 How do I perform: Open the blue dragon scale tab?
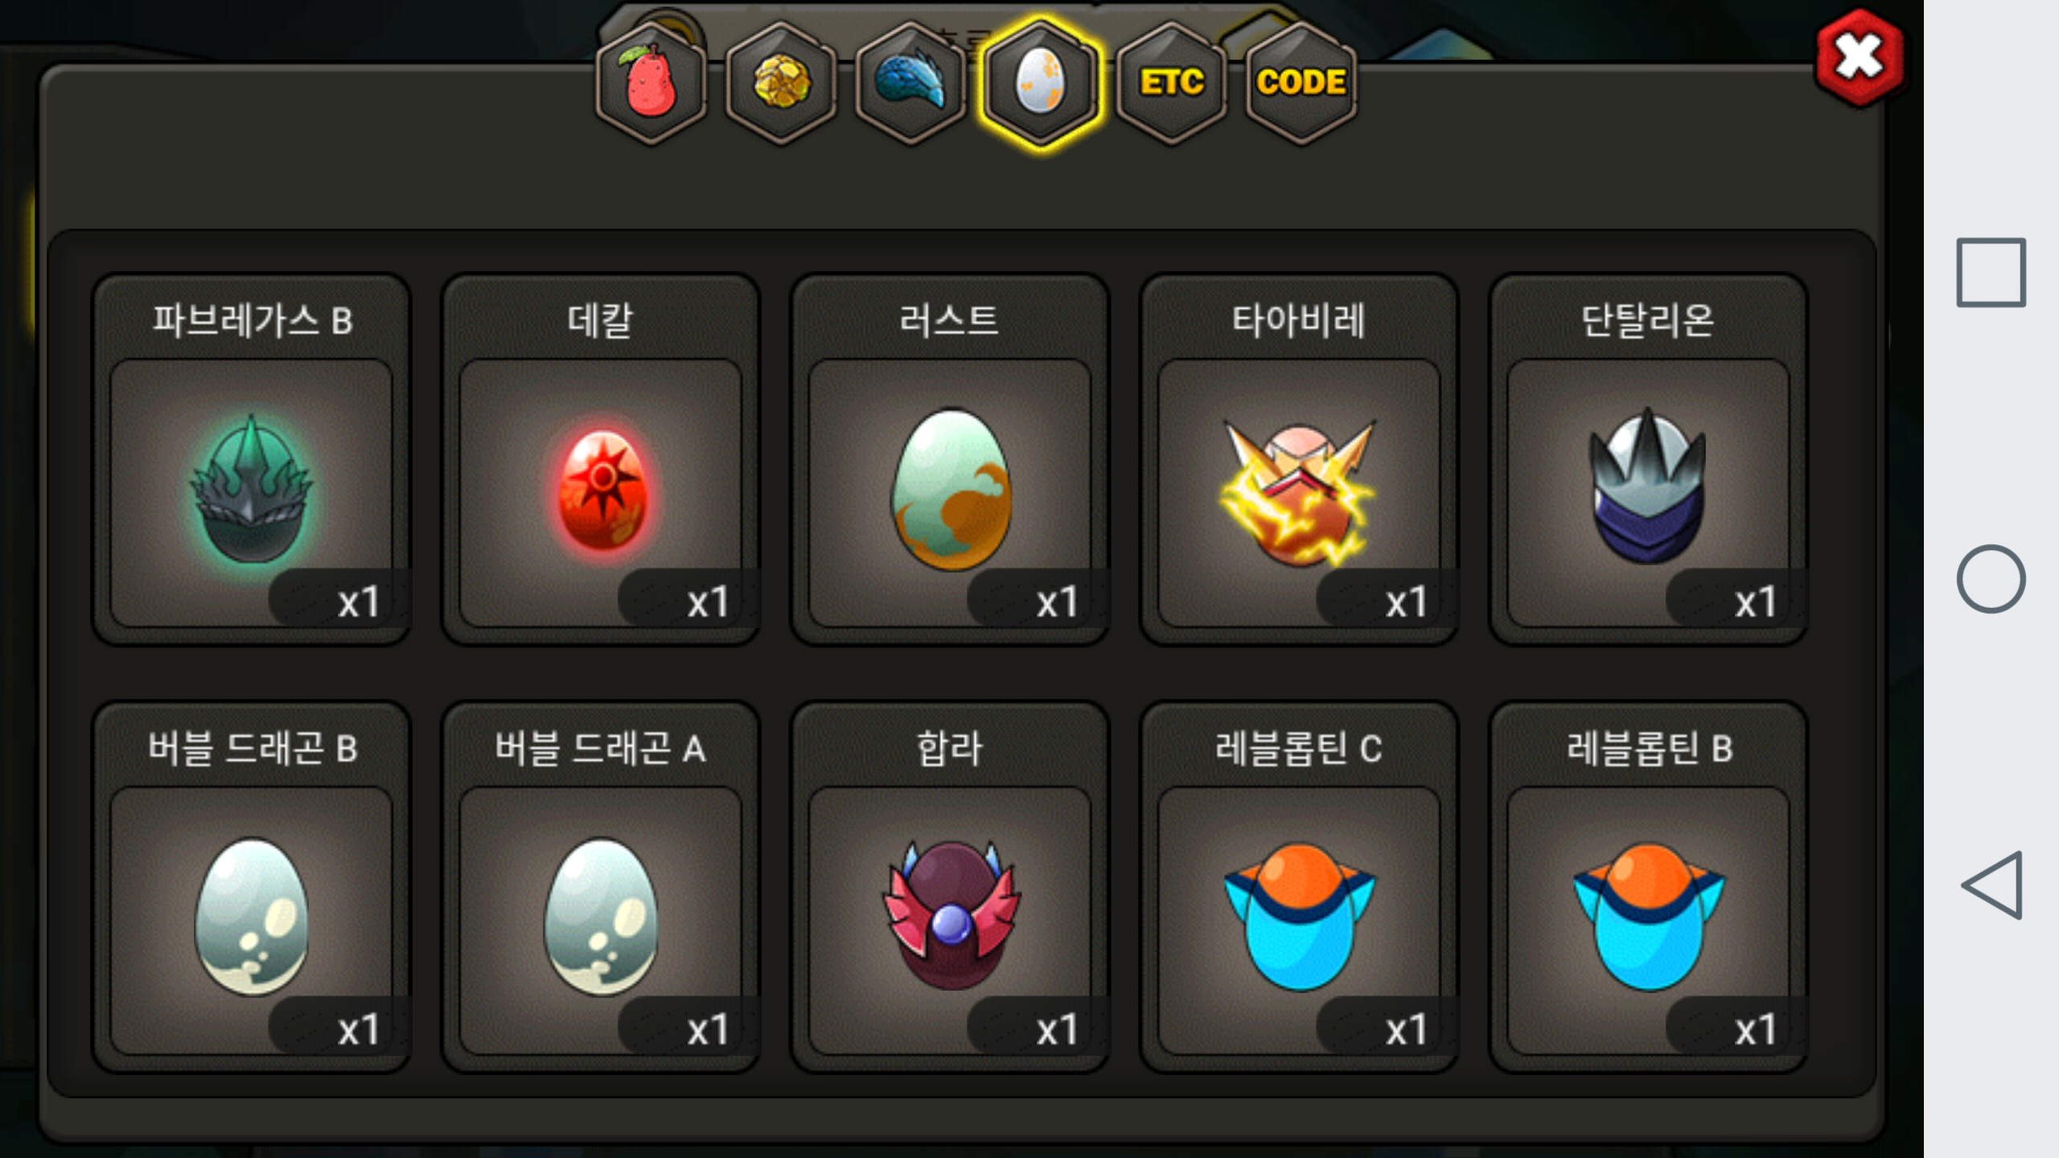[910, 83]
